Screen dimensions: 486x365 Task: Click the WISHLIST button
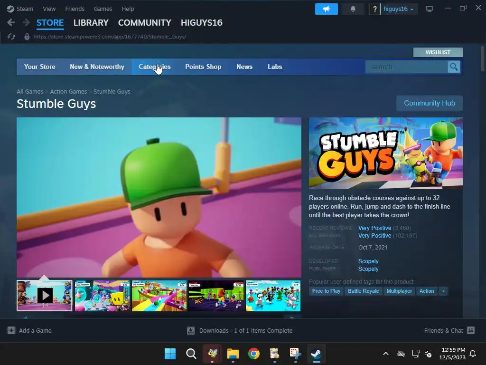point(438,52)
